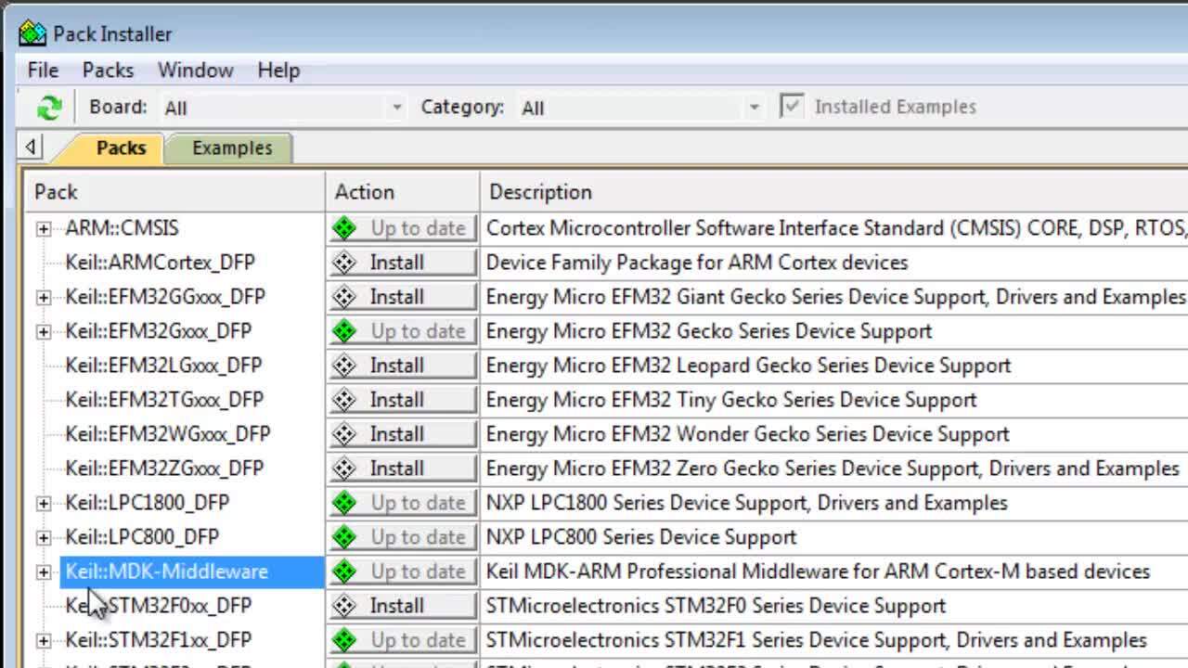This screenshot has height=668, width=1188.
Task: Switch to the Packs tab
Action: tap(121, 148)
